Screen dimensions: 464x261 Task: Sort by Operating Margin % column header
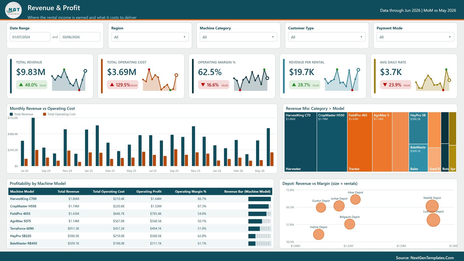(191, 191)
